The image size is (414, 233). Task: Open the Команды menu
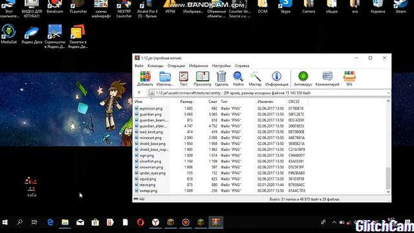point(155,66)
